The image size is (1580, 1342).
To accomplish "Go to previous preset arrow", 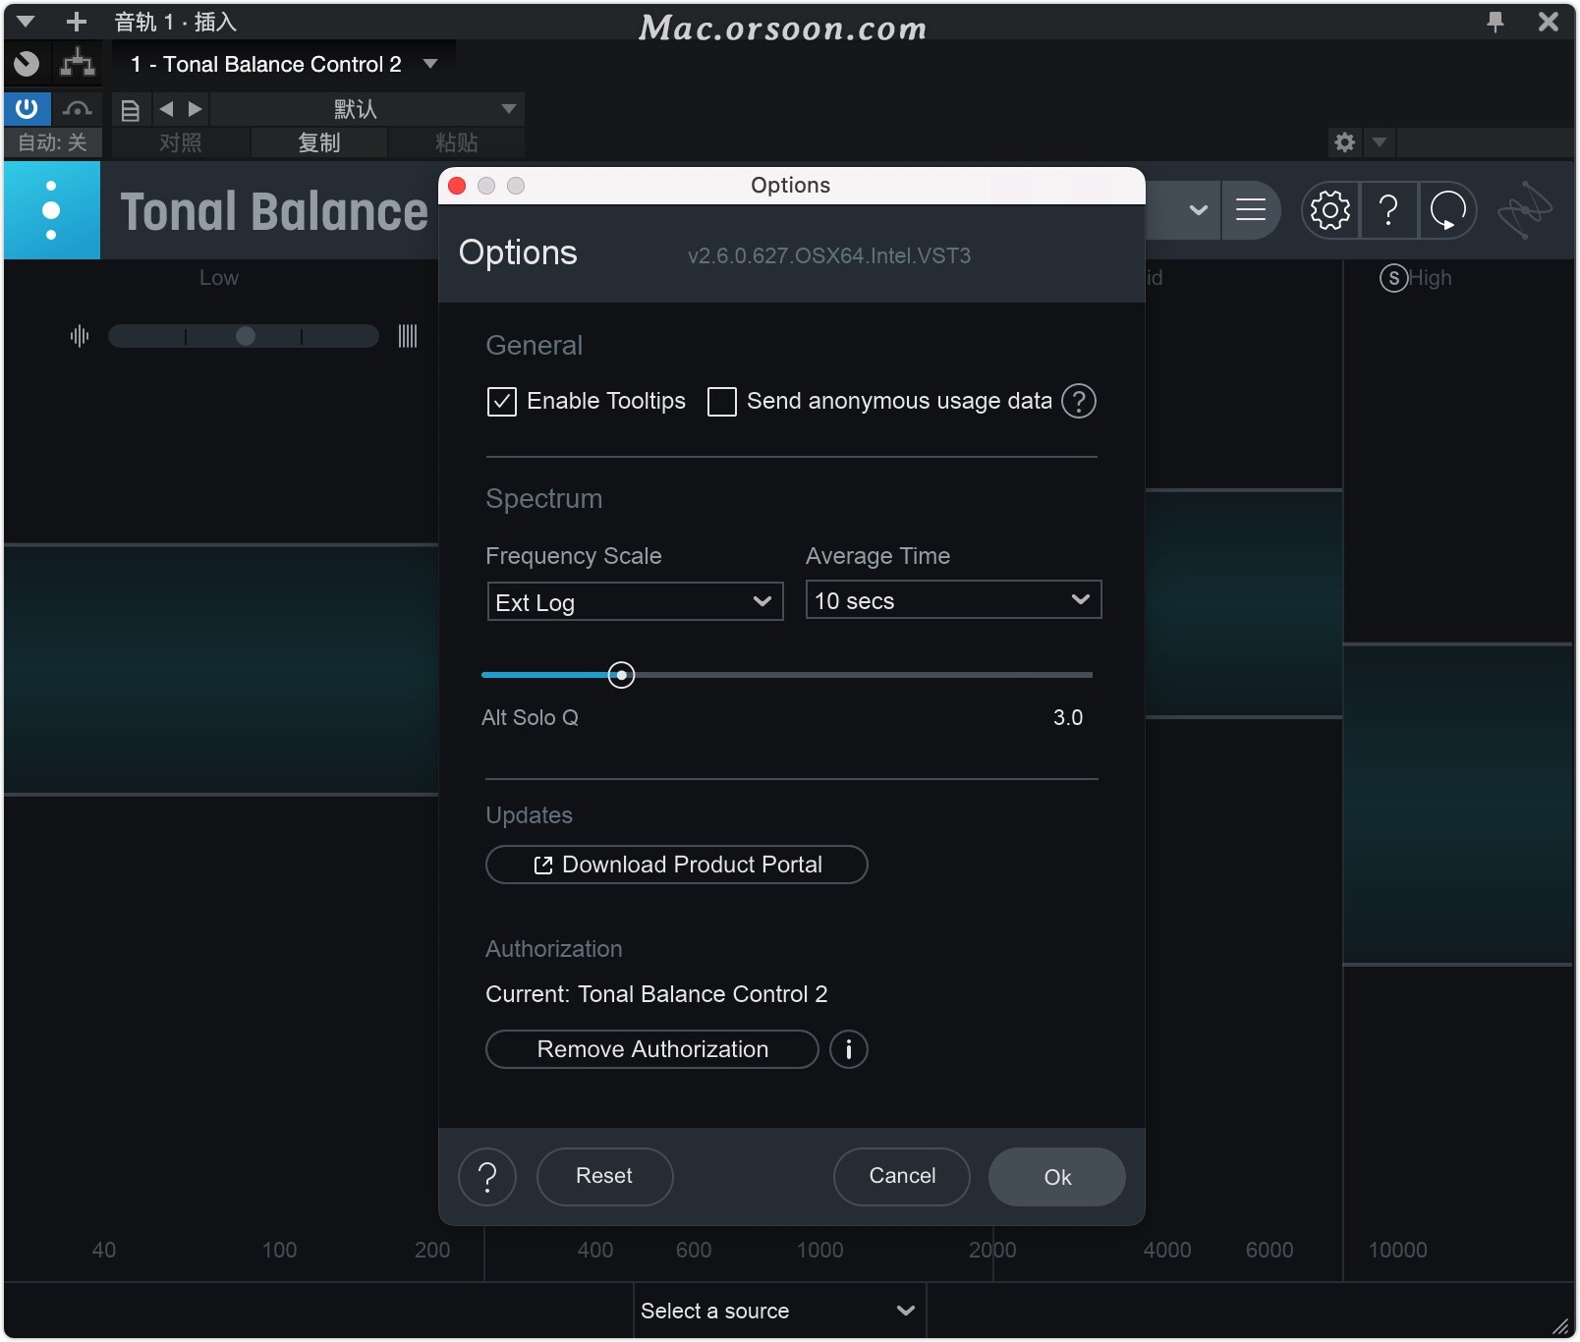I will click(x=166, y=109).
